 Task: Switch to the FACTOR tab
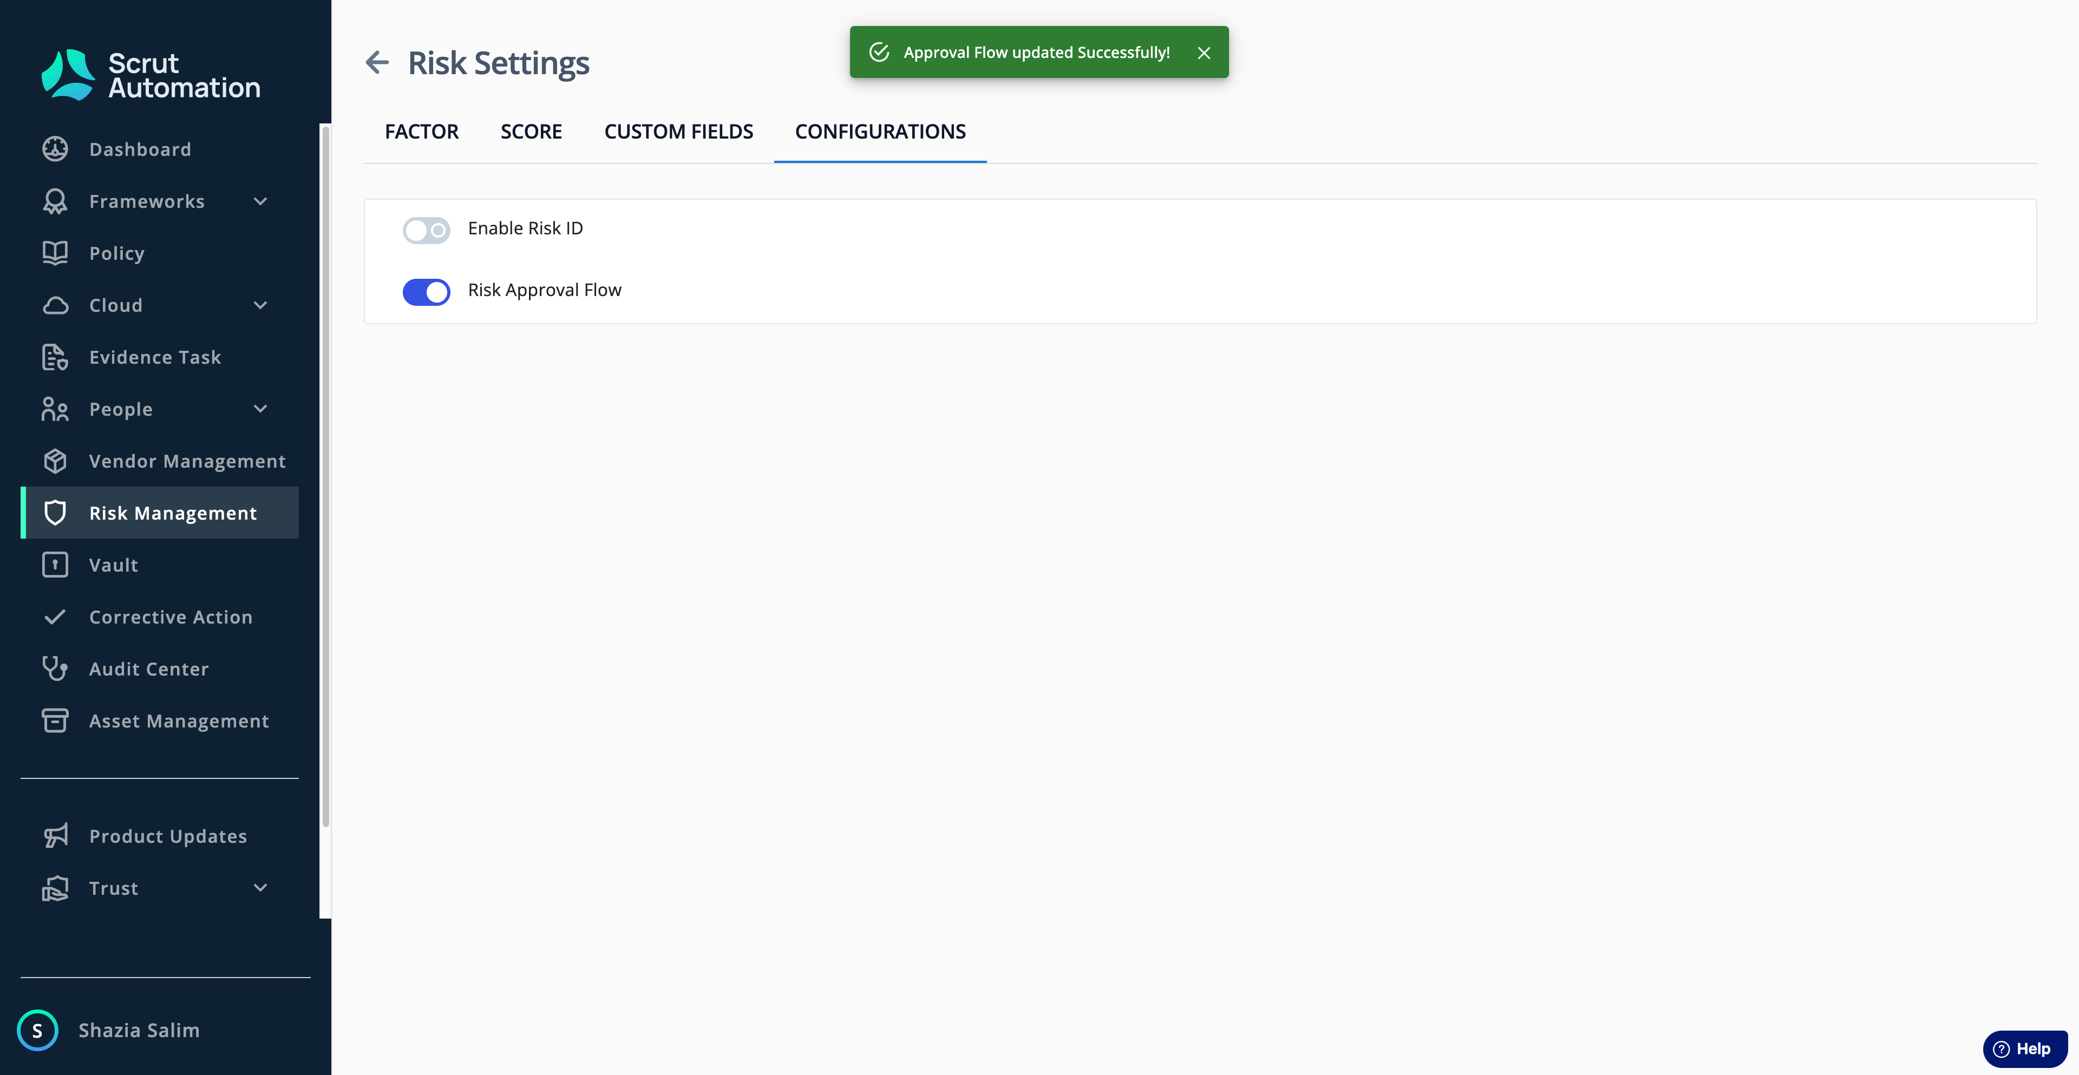(421, 132)
